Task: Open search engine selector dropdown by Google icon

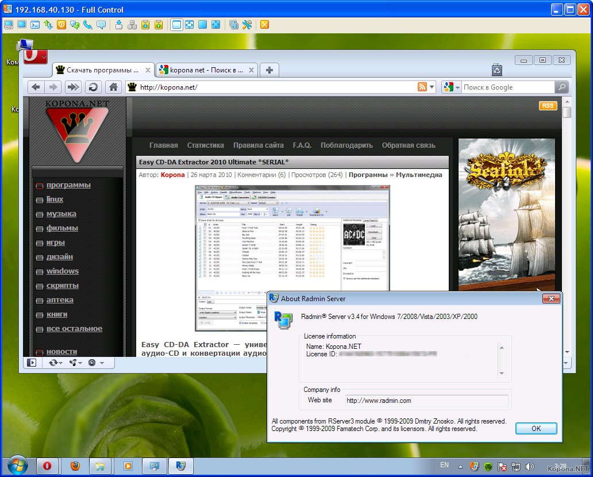Action: pyautogui.click(x=452, y=87)
